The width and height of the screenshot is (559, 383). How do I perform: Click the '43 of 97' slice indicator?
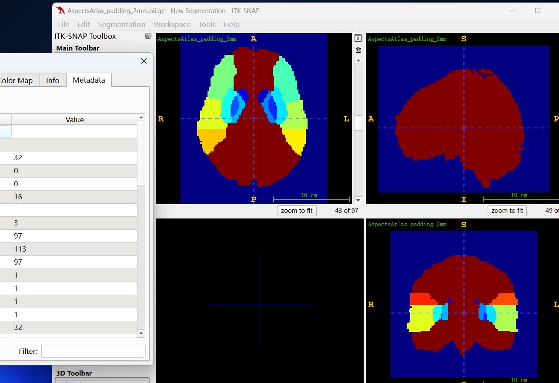346,211
